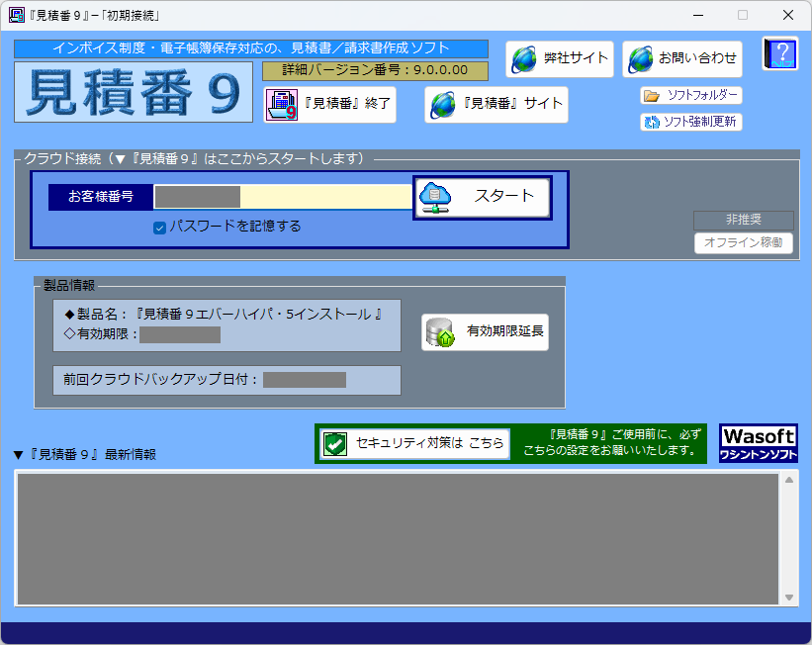Image resolution: width=812 pixels, height=645 pixels.
Task: Visit 『見積番』サイト button
Action: pos(496,105)
